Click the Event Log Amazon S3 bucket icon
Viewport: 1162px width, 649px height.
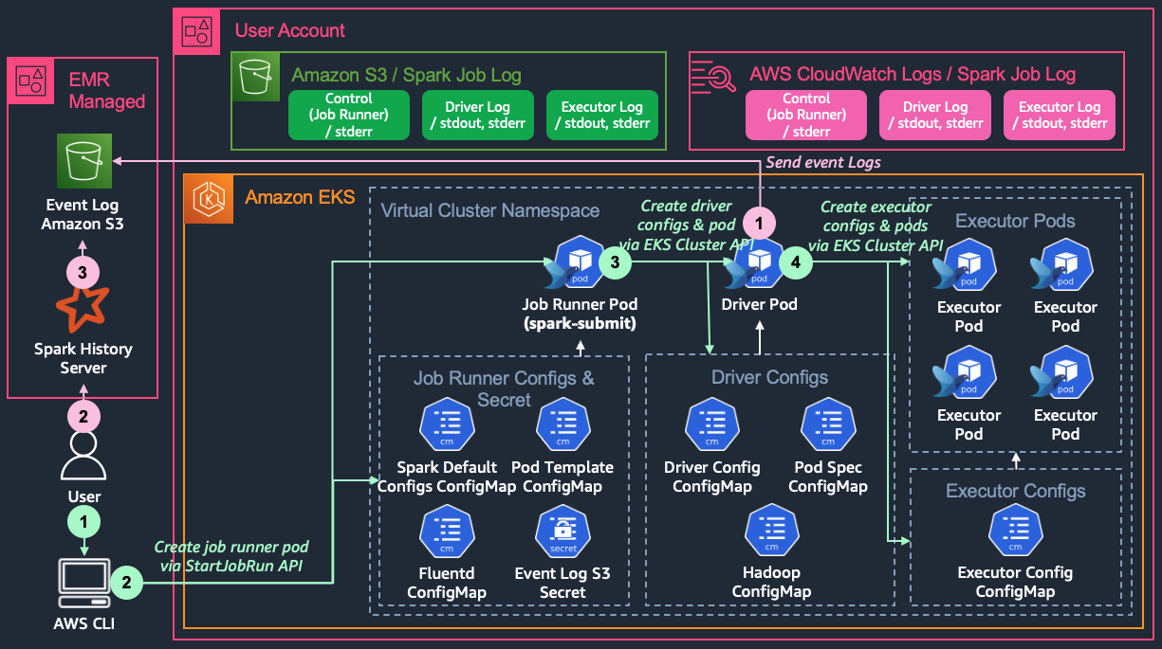[83, 163]
